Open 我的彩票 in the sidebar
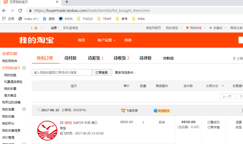The image size is (243, 144). click(x=10, y=89)
